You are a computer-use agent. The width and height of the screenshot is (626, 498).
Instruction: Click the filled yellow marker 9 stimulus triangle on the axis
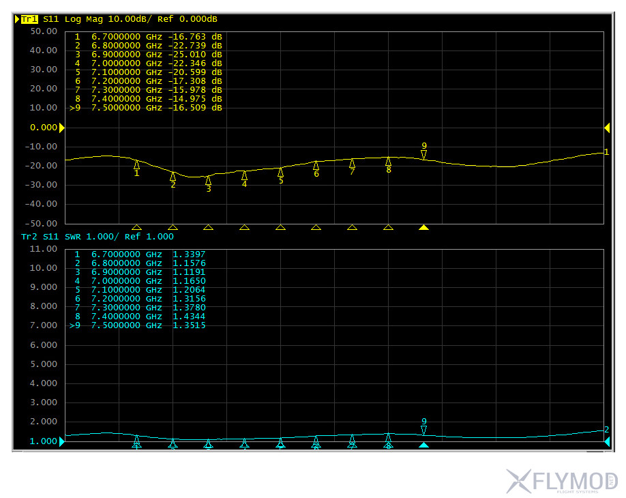424,227
